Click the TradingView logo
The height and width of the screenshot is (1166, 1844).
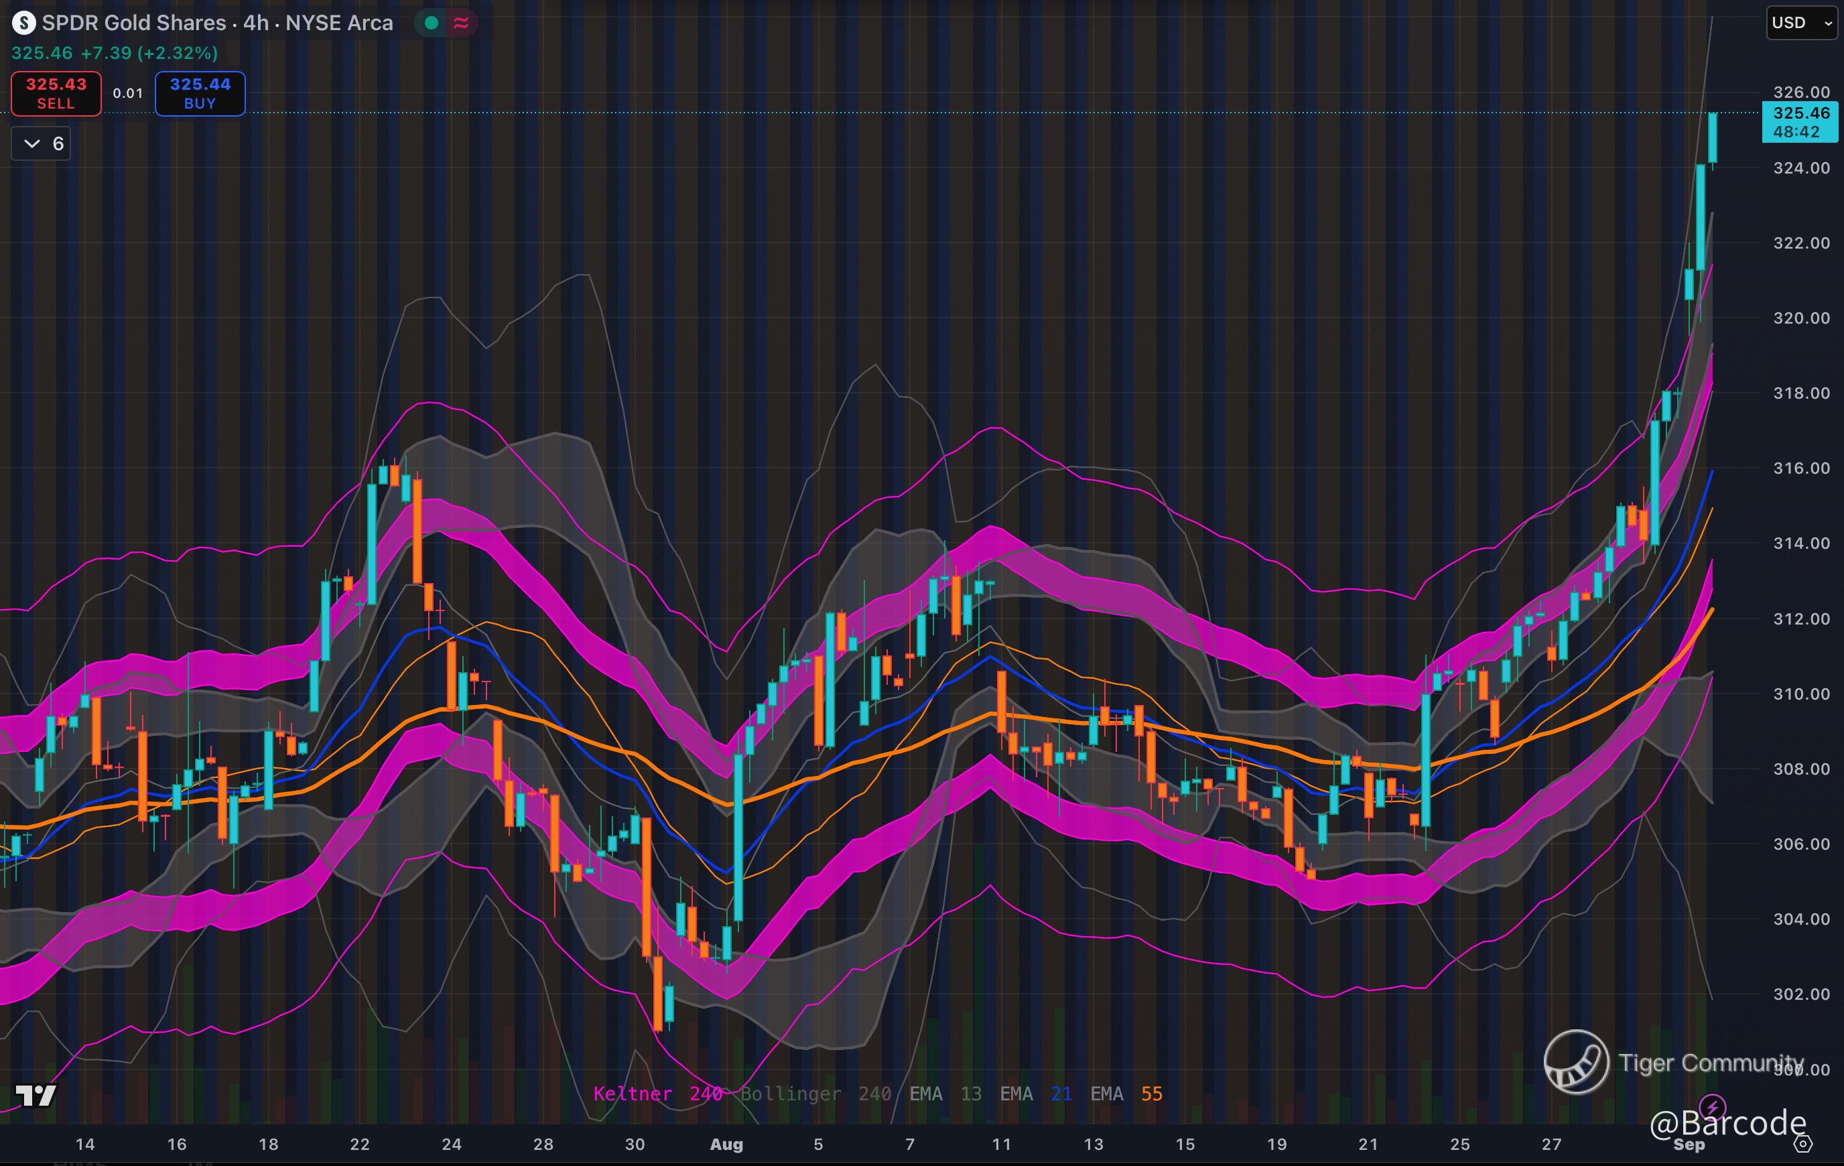pyautogui.click(x=36, y=1096)
